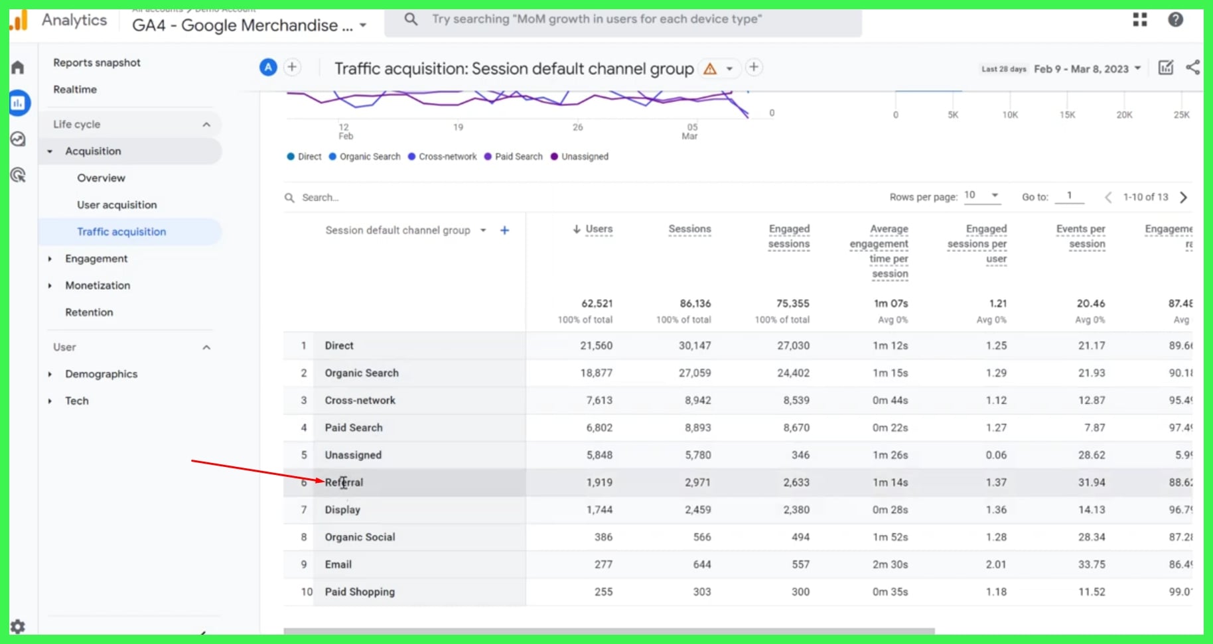Viewport: 1213px width, 644px height.
Task: Add a comparison with the plus button
Action: [x=292, y=67]
